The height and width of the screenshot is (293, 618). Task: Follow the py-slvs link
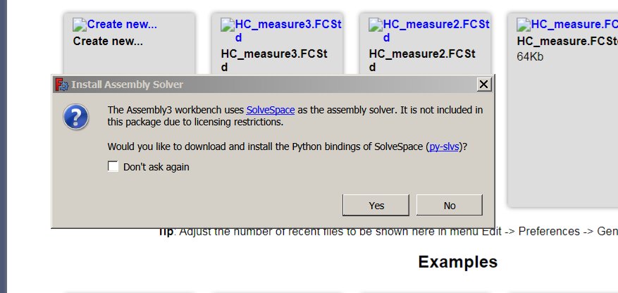coord(445,146)
